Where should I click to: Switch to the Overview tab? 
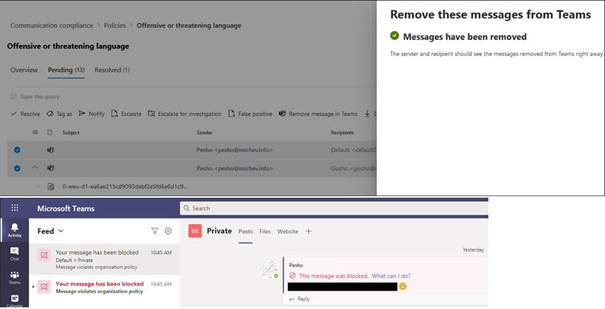[x=24, y=70]
